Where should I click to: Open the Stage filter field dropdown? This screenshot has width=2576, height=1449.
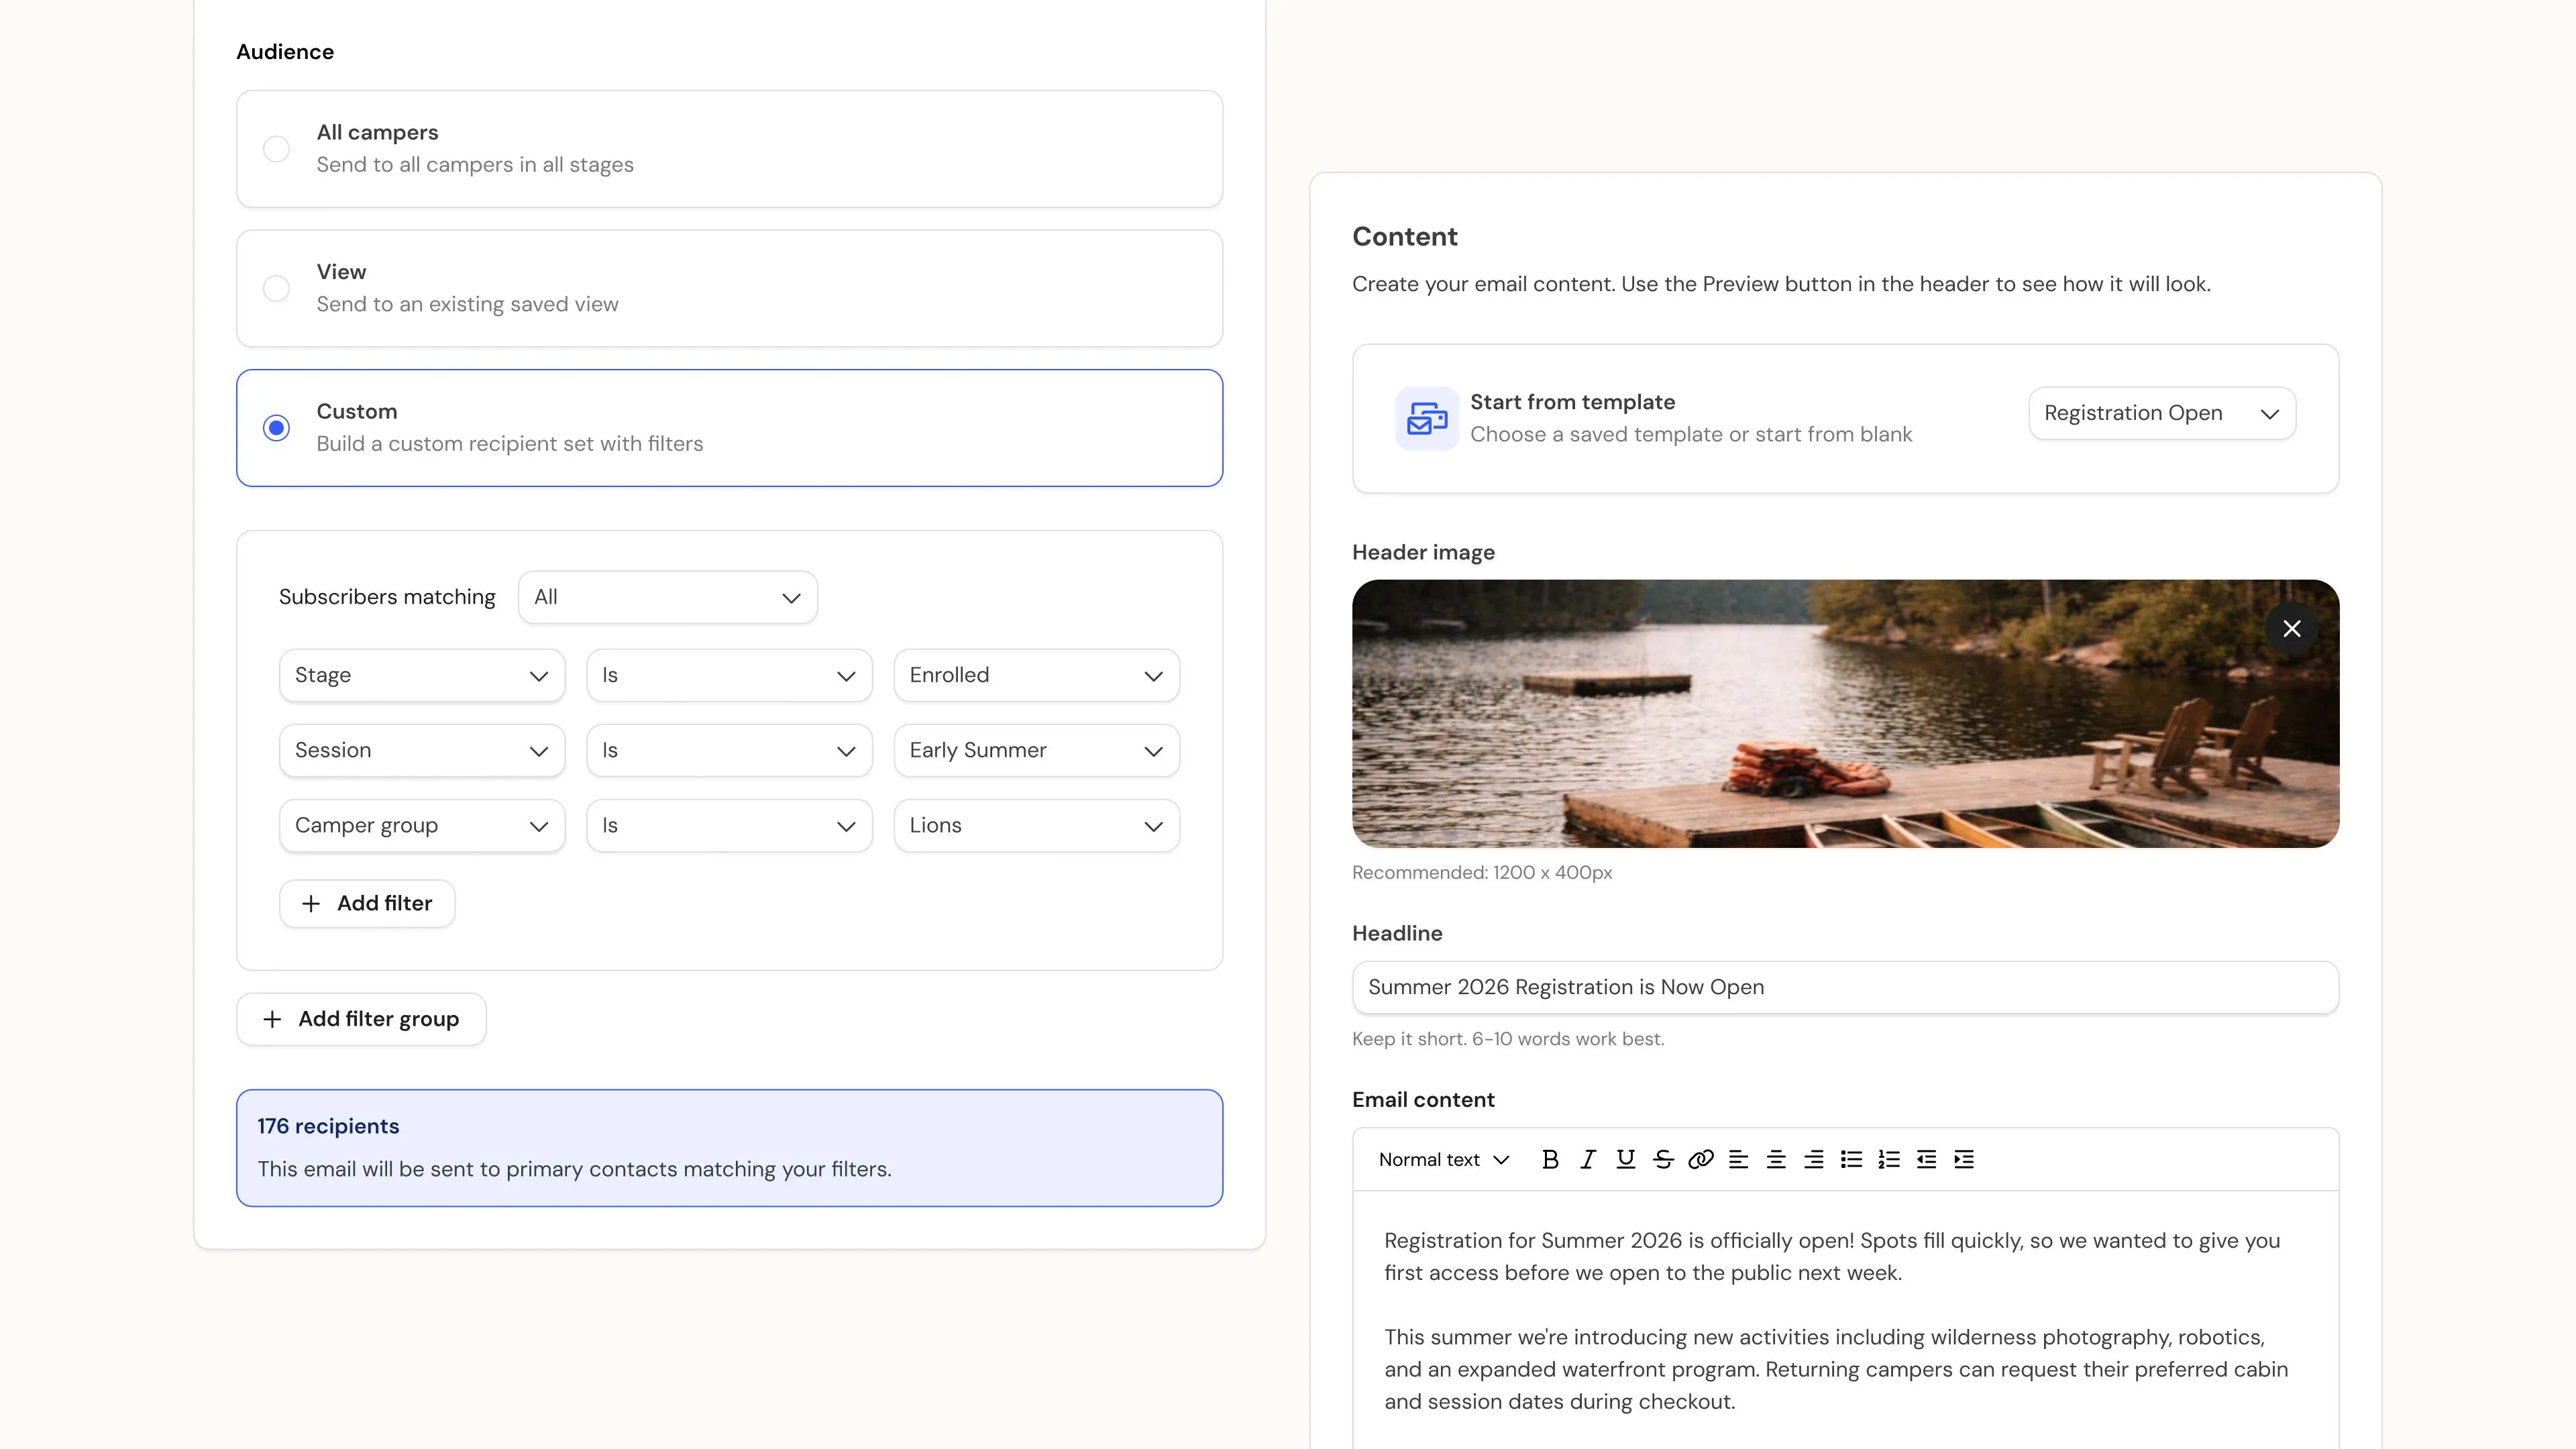click(422, 675)
